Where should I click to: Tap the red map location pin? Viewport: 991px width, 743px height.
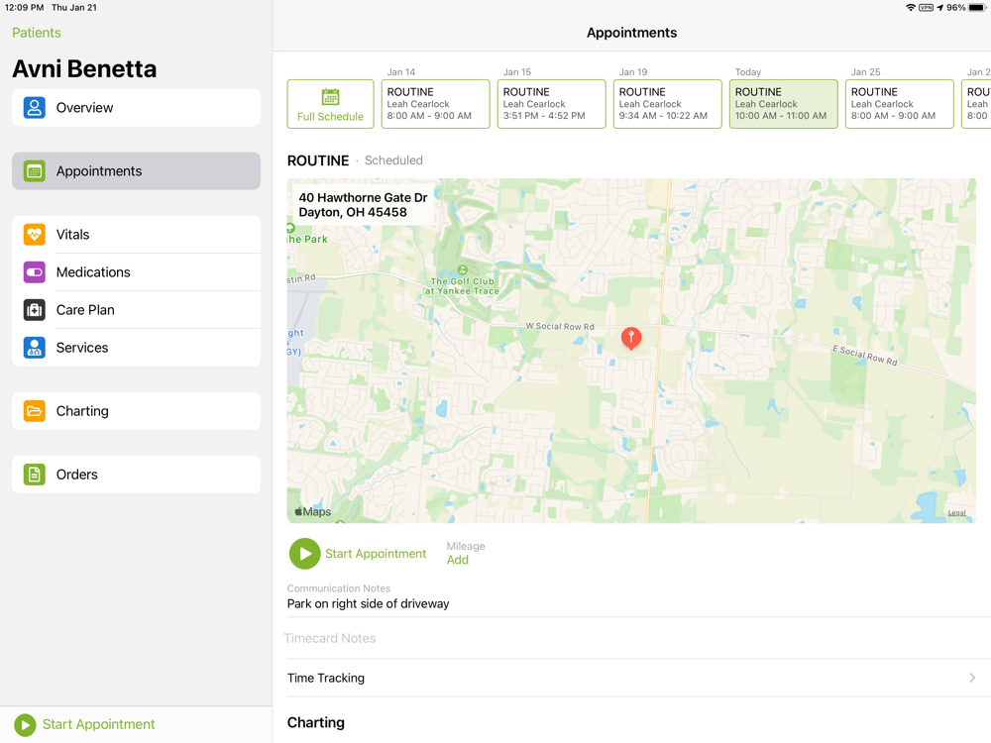point(630,339)
